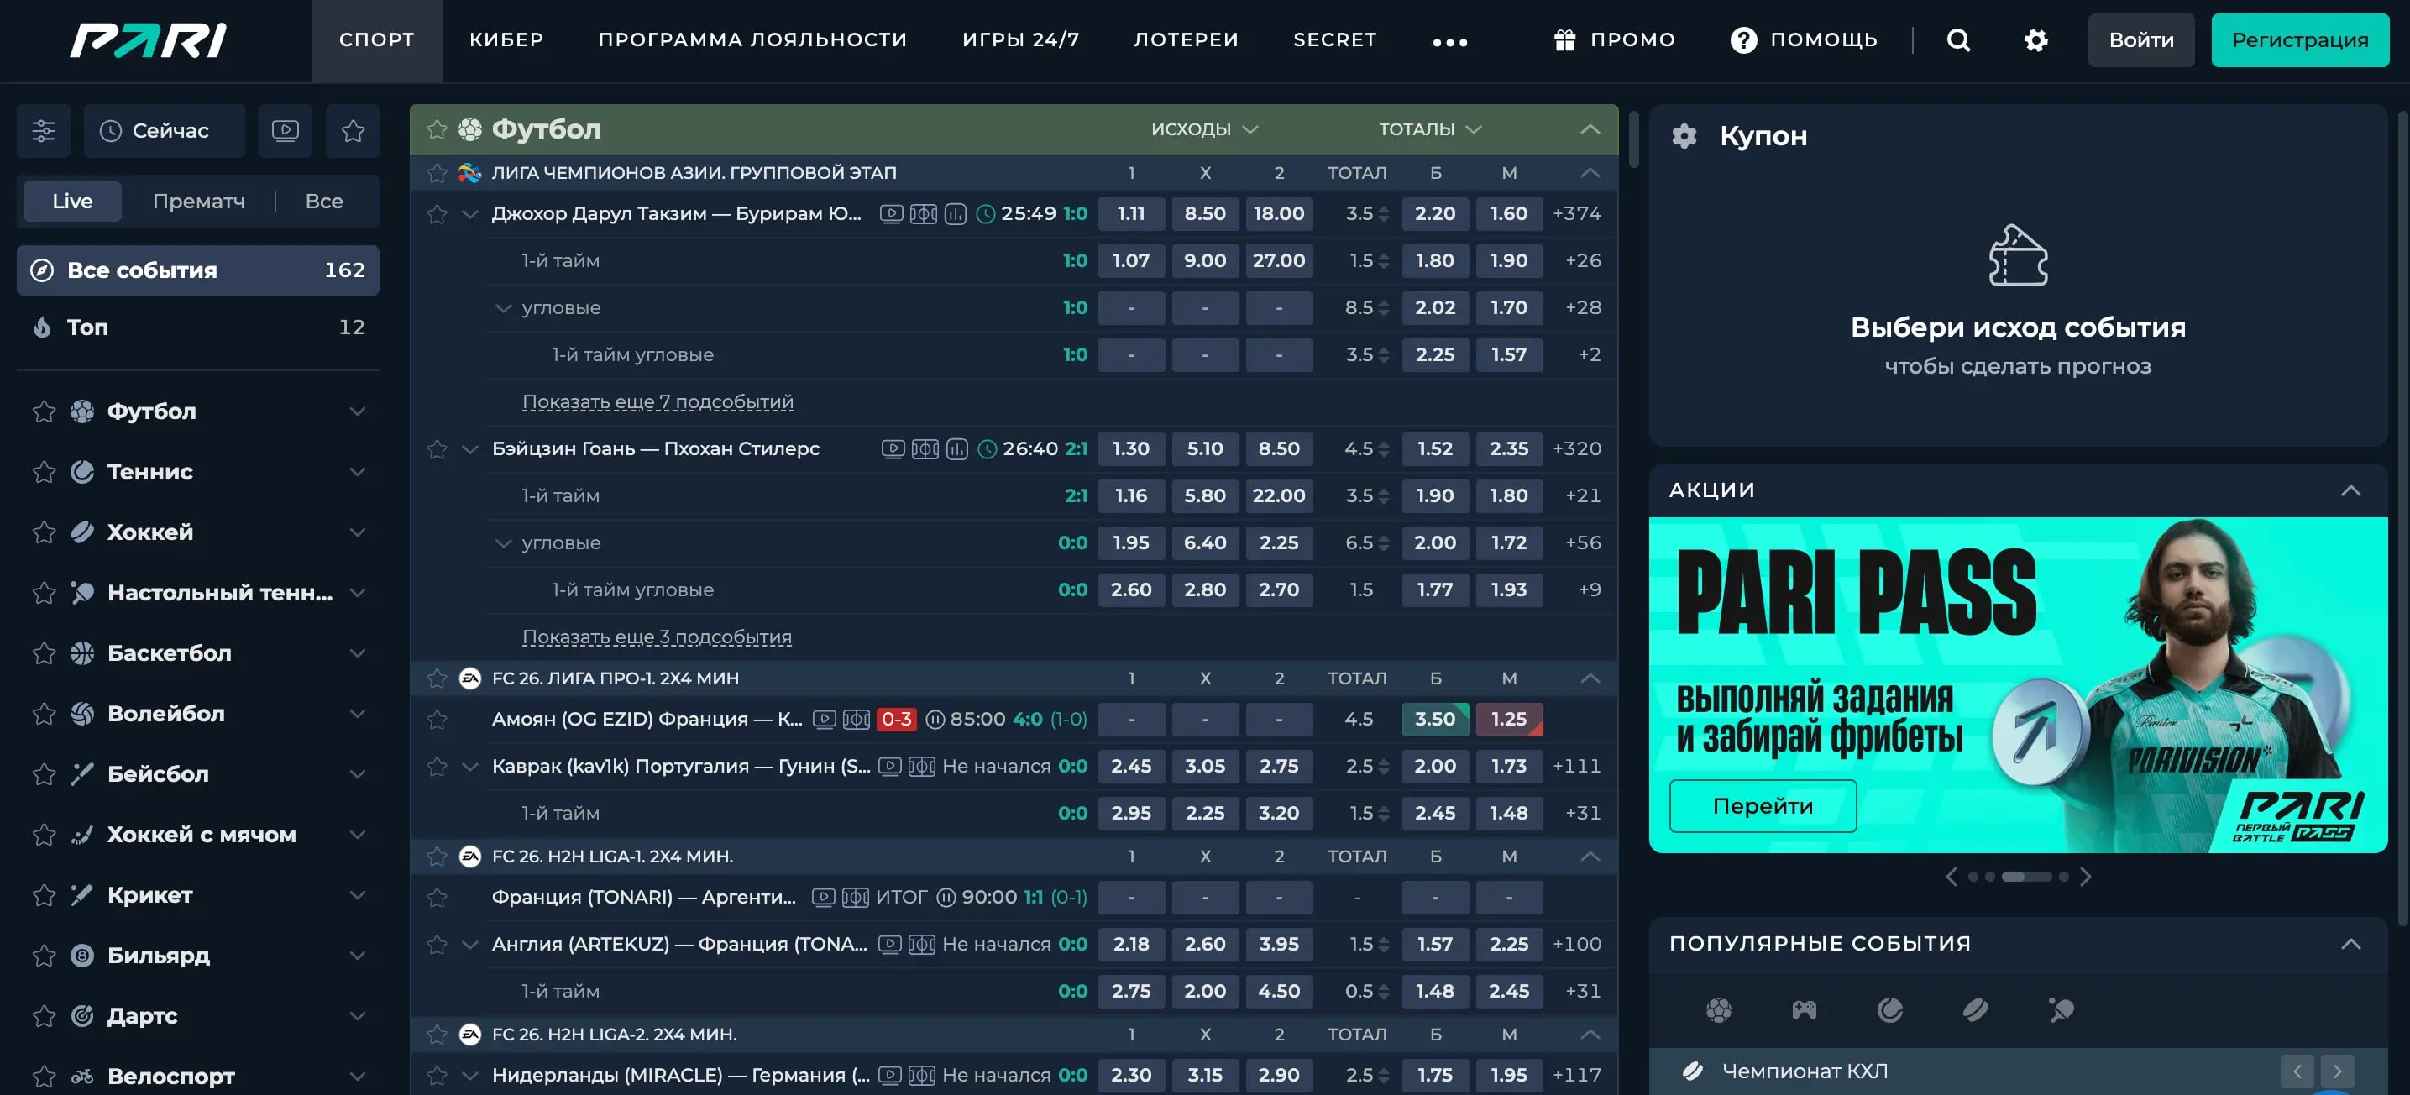The height and width of the screenshot is (1095, 2410).
Task: Open the ТОТАЛЫ dropdown
Action: tap(1429, 129)
